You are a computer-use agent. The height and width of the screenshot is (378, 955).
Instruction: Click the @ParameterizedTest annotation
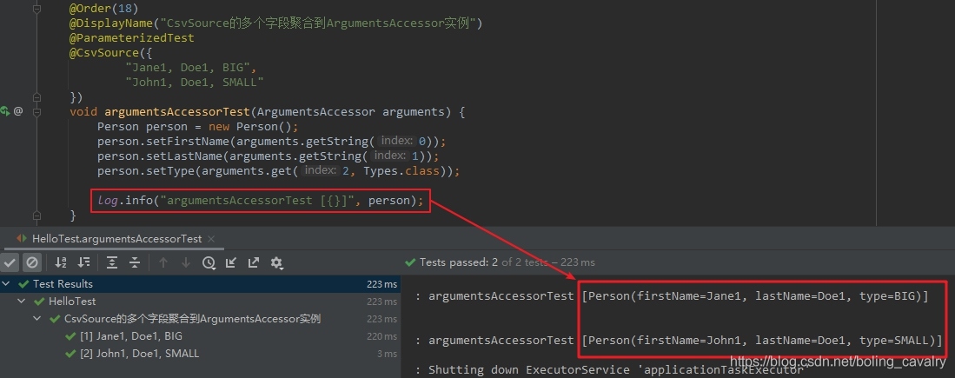point(131,37)
